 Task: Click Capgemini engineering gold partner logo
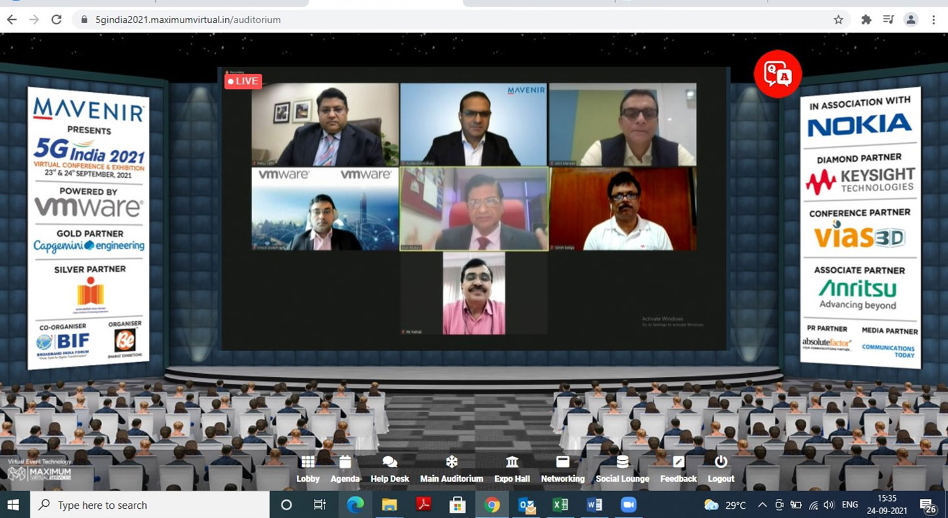click(x=89, y=246)
